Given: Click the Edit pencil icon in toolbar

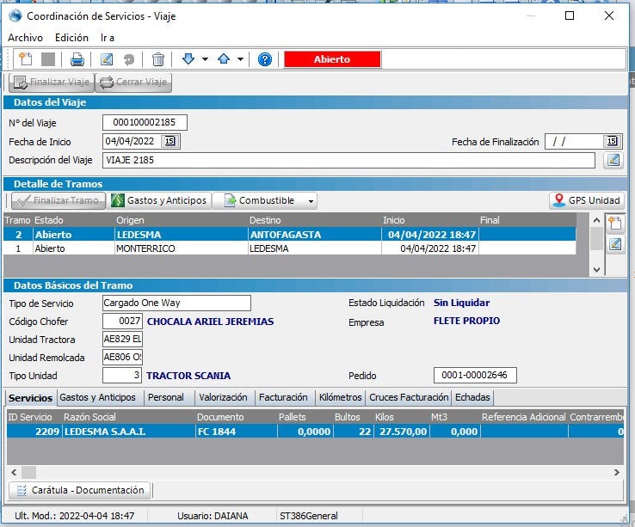Looking at the screenshot, I should coord(107,59).
